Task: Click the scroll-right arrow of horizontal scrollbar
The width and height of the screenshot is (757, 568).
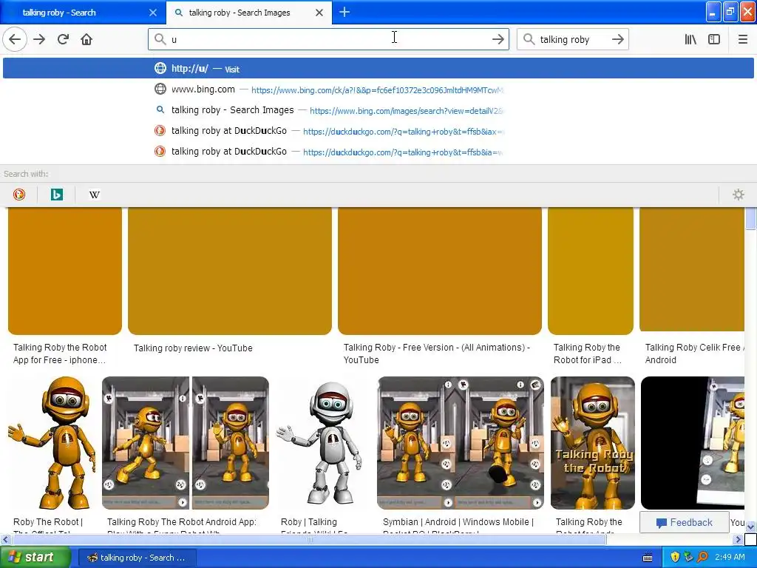Action: pyautogui.click(x=739, y=539)
